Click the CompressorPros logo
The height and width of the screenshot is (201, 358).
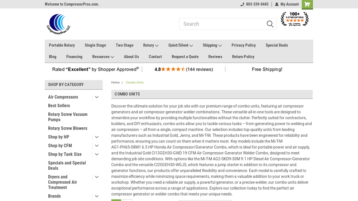click(59, 24)
